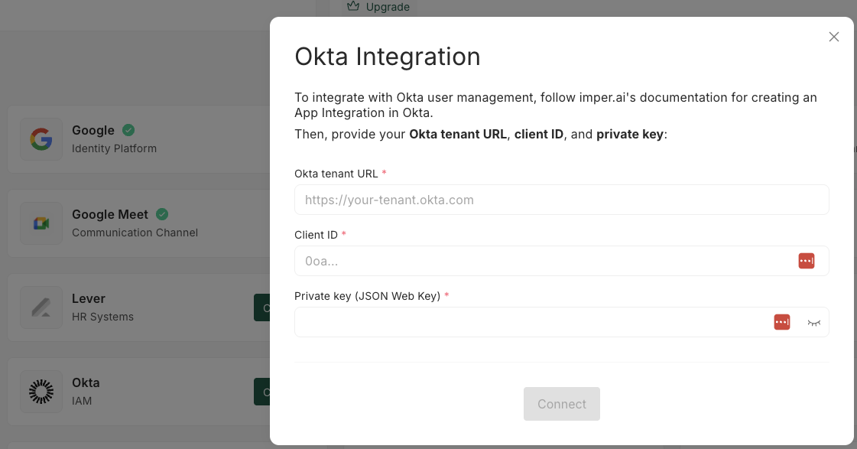This screenshot has width=857, height=449.
Task: Click the 'IAM' subtitle under Okta
Action: 82,401
